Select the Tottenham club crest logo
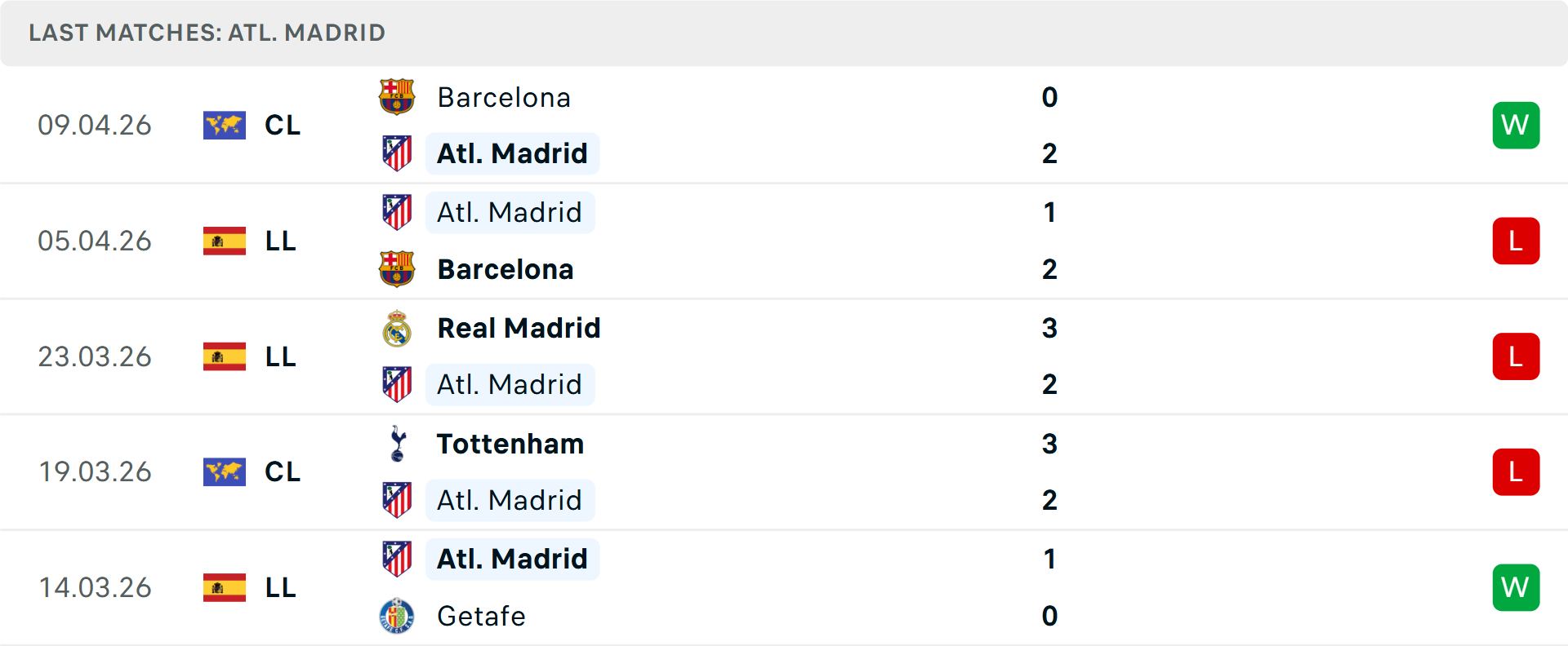 click(398, 444)
